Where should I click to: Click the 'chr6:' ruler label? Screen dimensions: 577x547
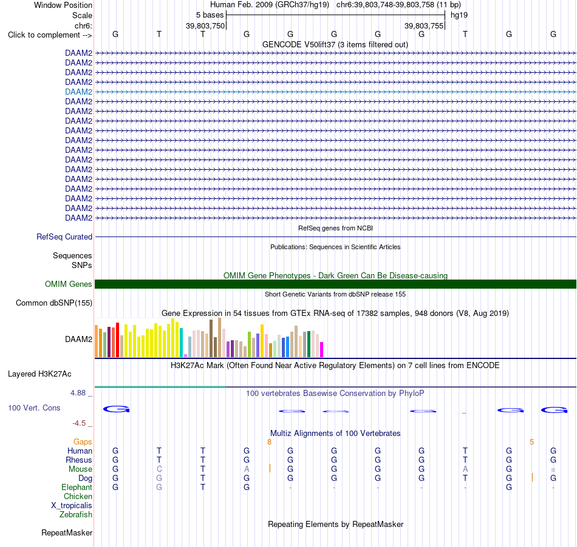[83, 25]
